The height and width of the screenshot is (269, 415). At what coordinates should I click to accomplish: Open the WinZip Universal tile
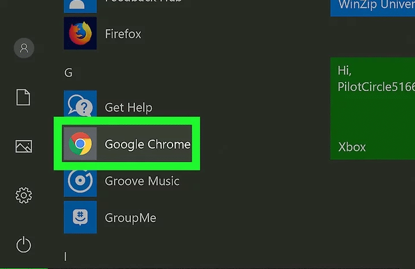click(x=373, y=8)
